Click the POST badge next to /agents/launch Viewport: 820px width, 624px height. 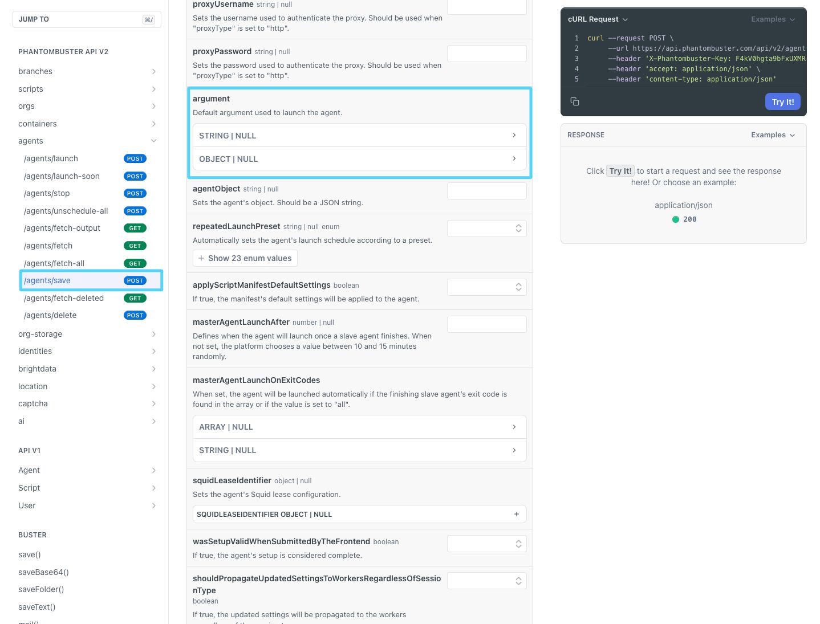[135, 159]
